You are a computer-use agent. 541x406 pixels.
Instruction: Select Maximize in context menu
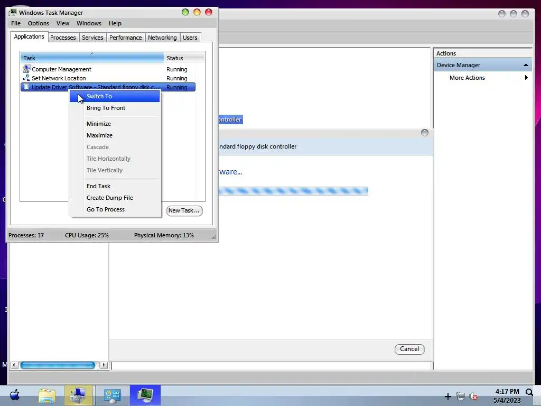coord(115,135)
